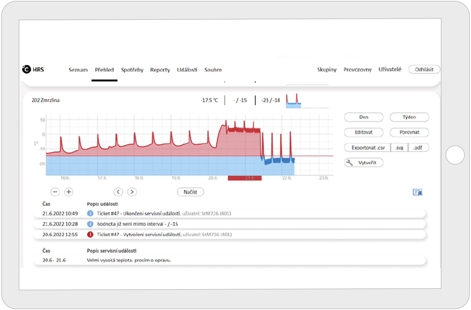Switch to the Spotřeby tab
This screenshot has height=310, width=471.
coord(132,70)
